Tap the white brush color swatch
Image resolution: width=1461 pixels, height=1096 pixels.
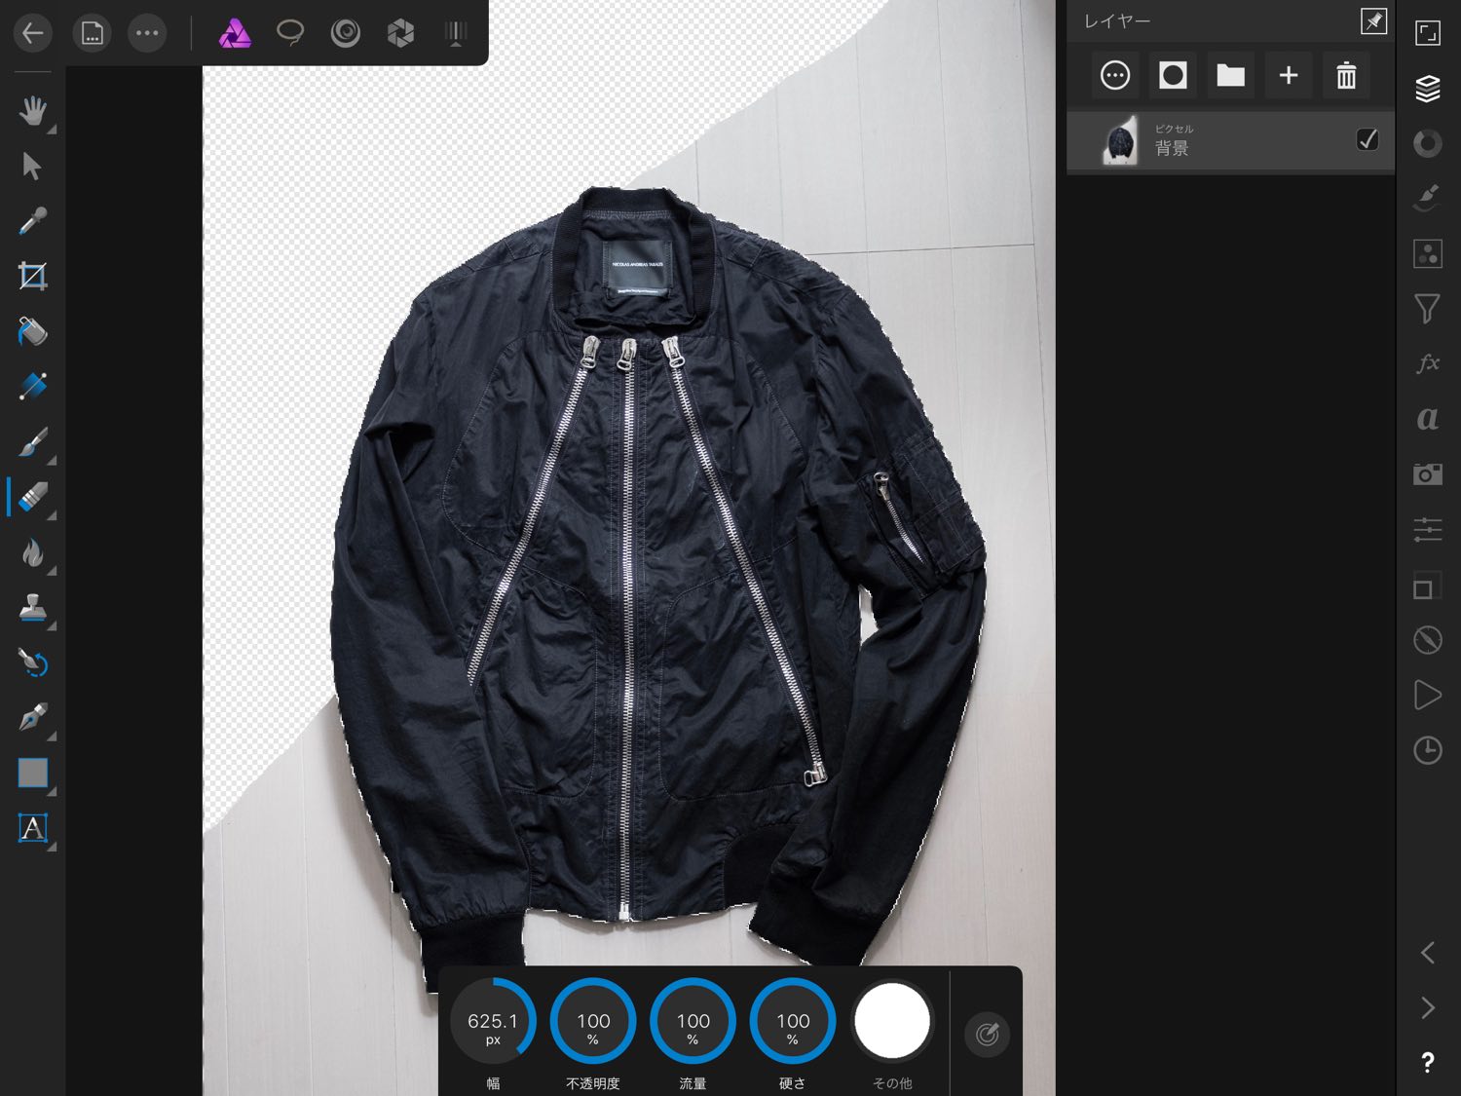tap(891, 1021)
